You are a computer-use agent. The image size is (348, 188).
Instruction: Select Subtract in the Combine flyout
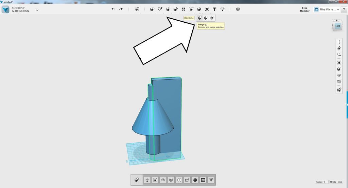206,18
